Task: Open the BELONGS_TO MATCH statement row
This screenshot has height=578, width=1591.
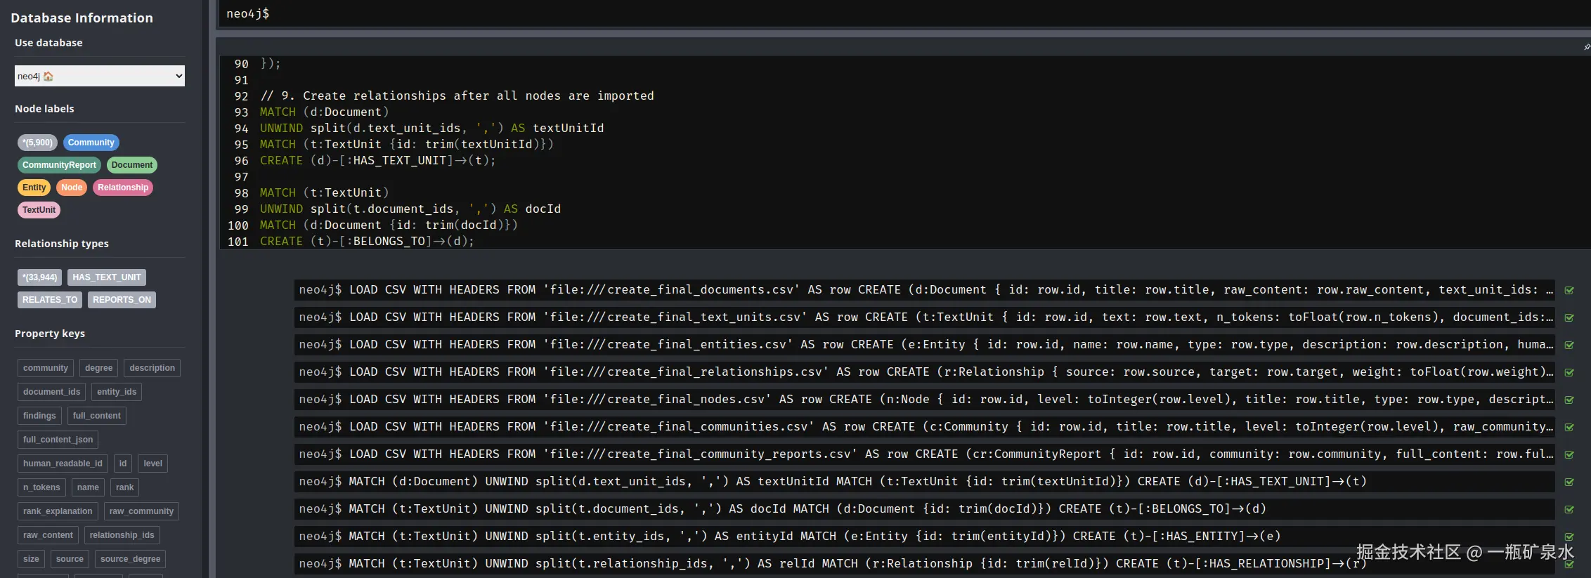Action: pos(924,509)
